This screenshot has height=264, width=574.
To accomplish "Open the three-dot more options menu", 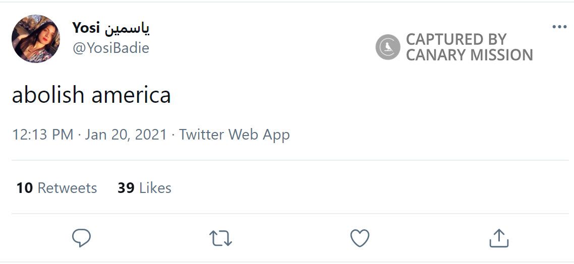I will (x=559, y=27).
